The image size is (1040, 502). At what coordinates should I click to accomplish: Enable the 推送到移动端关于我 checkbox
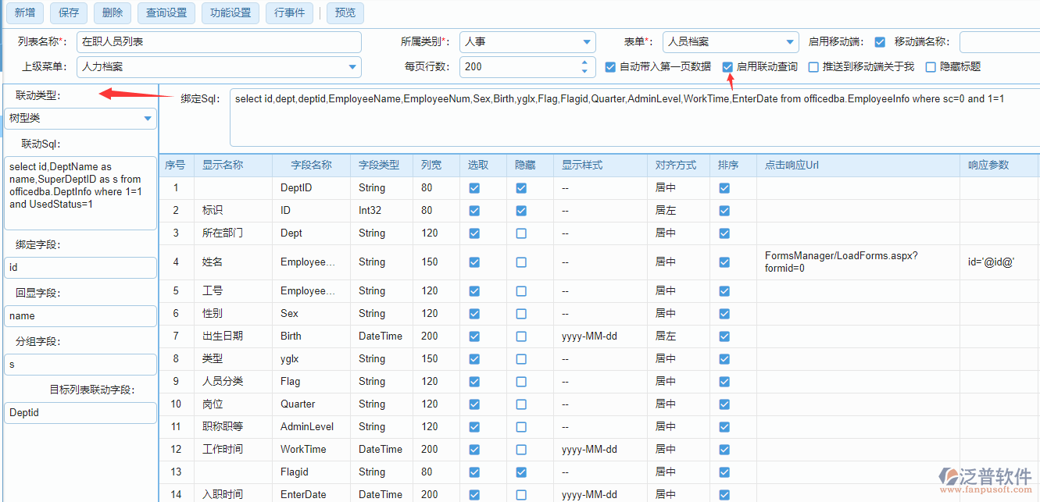click(x=813, y=66)
